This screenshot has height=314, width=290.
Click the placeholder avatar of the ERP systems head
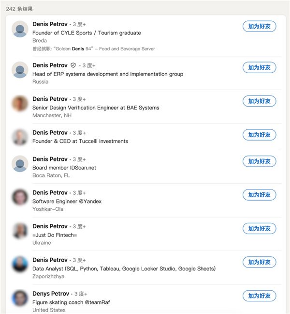(x=20, y=70)
